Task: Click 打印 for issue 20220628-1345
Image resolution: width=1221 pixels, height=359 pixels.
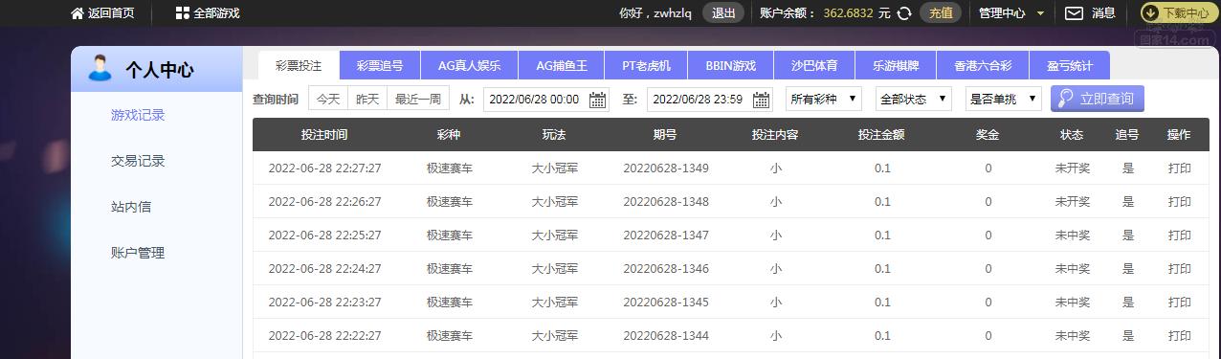Action: [x=1180, y=303]
